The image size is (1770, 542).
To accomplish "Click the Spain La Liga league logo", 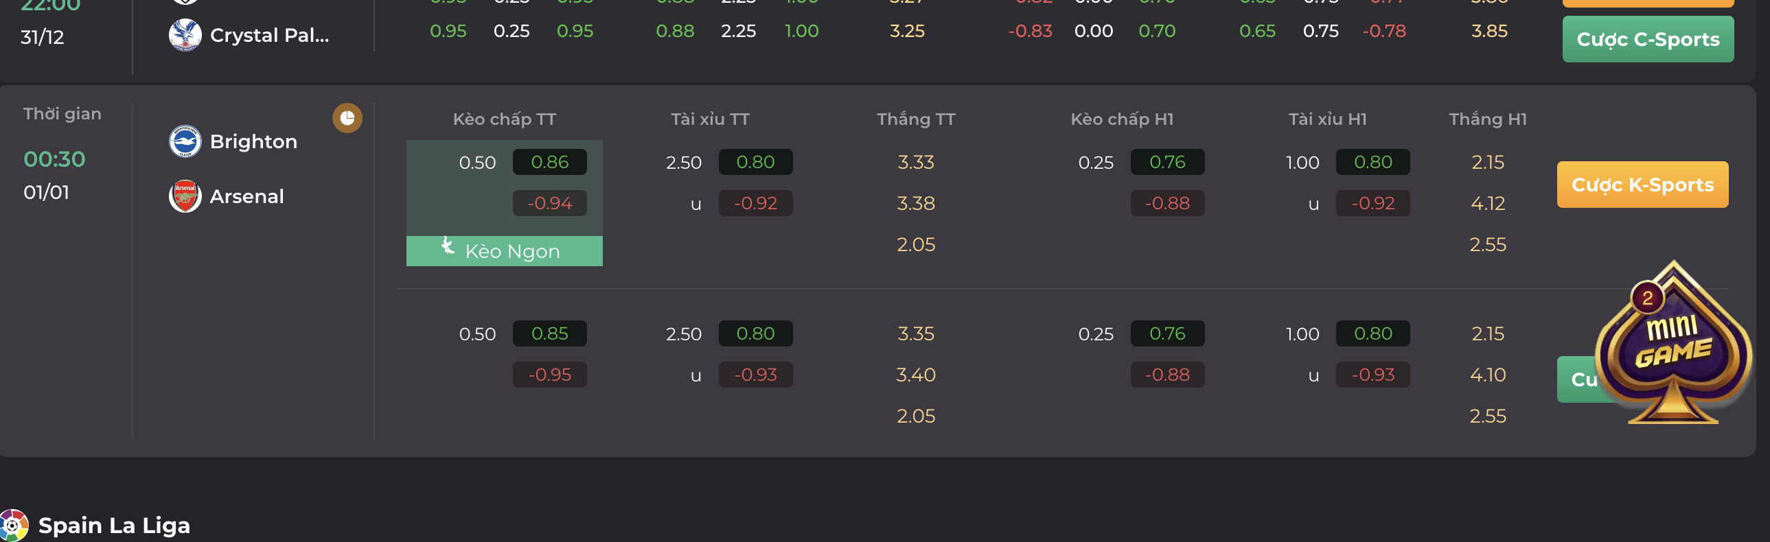I will [13, 526].
